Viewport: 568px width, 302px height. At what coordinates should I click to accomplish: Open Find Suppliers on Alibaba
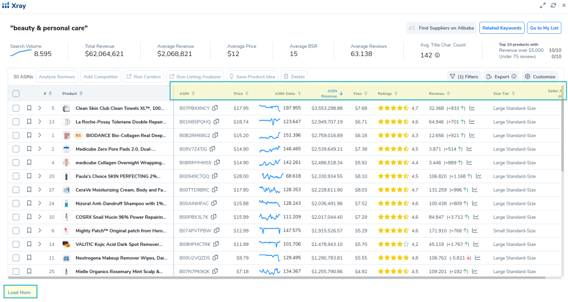click(x=441, y=28)
